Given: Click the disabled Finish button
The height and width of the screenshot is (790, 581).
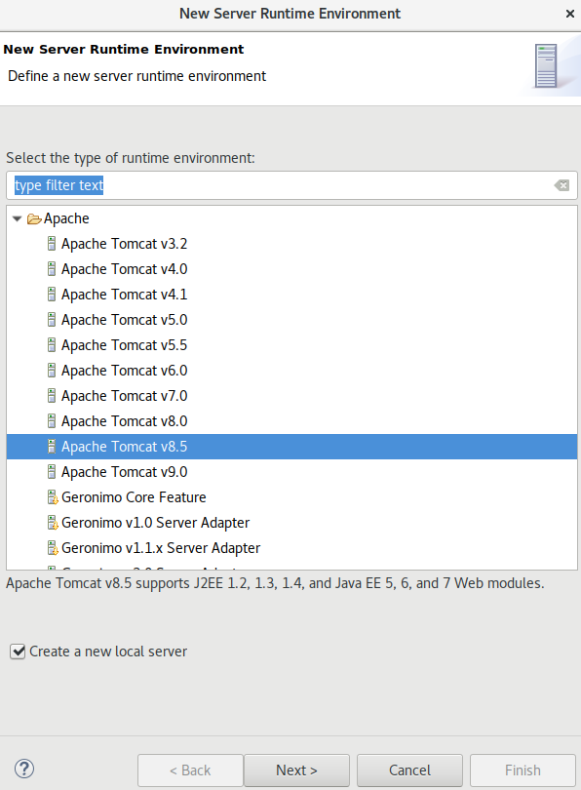Looking at the screenshot, I should 523,770.
